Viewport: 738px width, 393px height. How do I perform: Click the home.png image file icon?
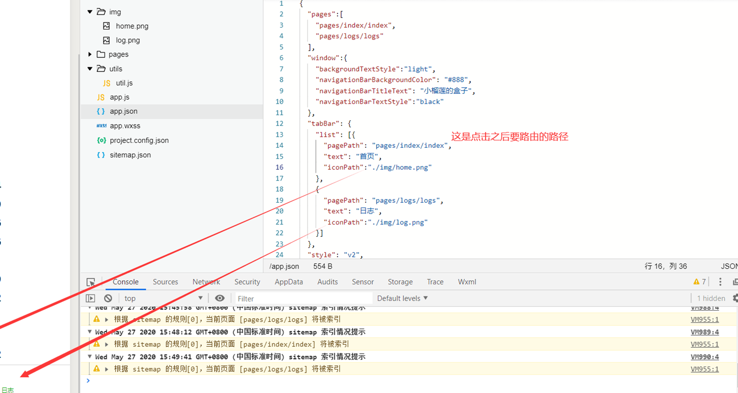(106, 26)
